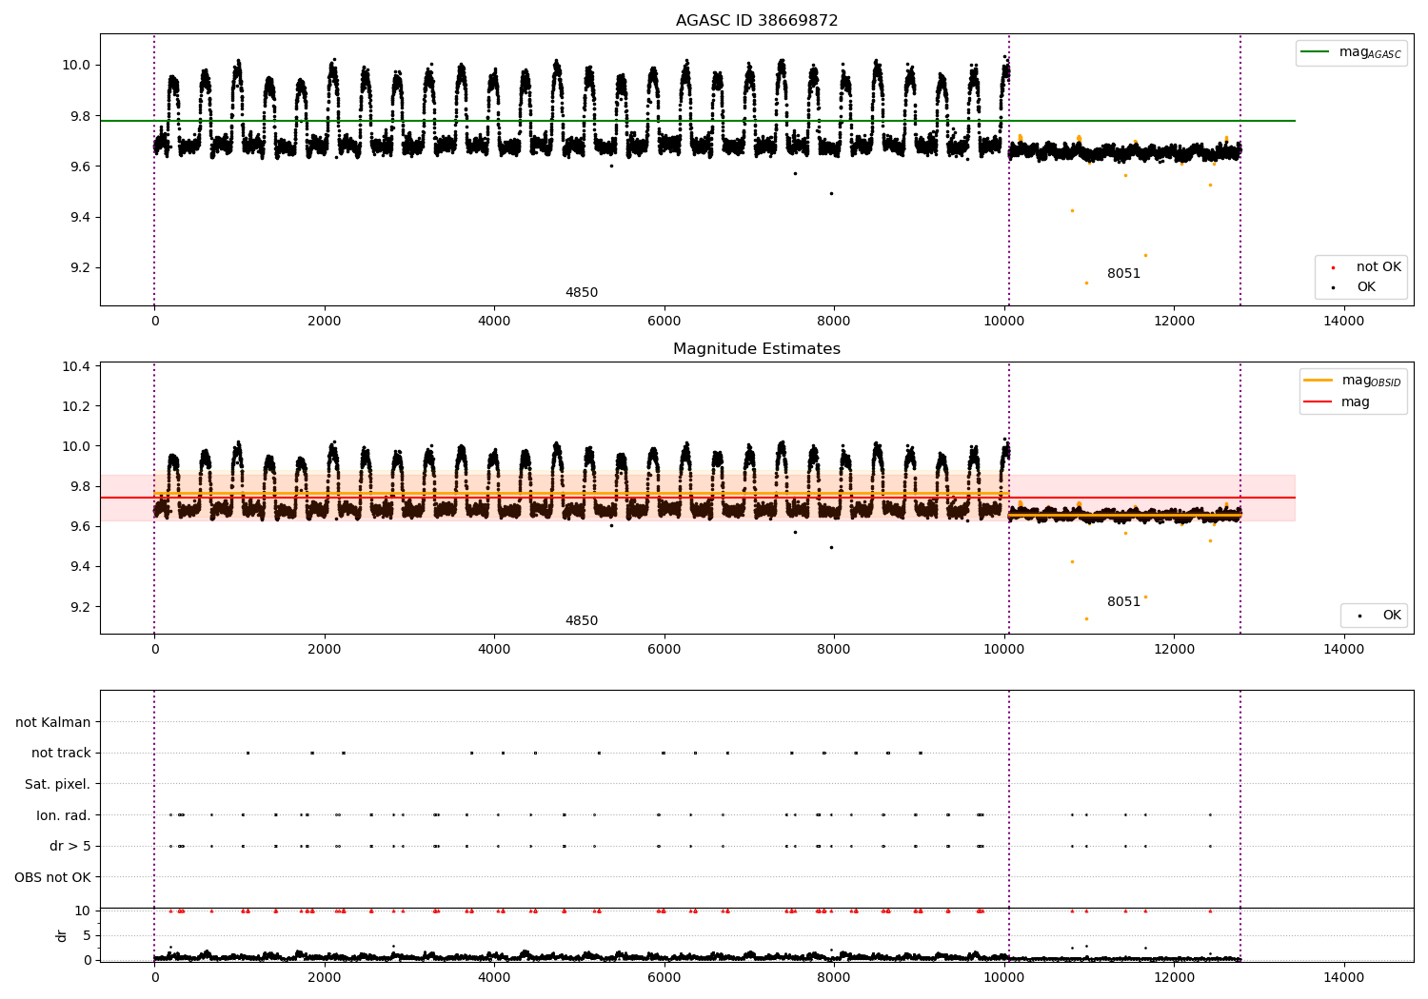Screen dimensions: 1428x999
Task: Select the "OBS not OK" flag row label
Action: (x=52, y=878)
